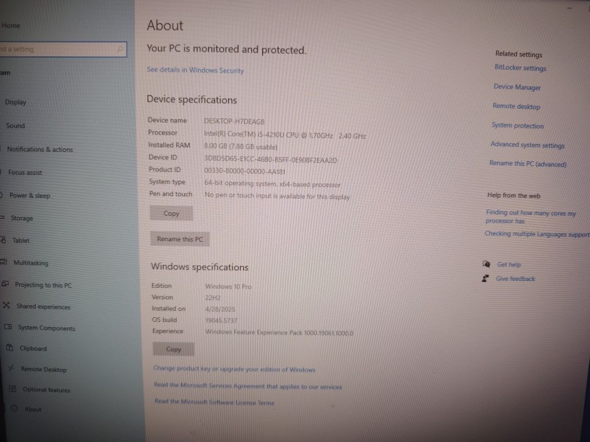
Task: Open Microsoft Services Agreement link
Action: point(248,386)
